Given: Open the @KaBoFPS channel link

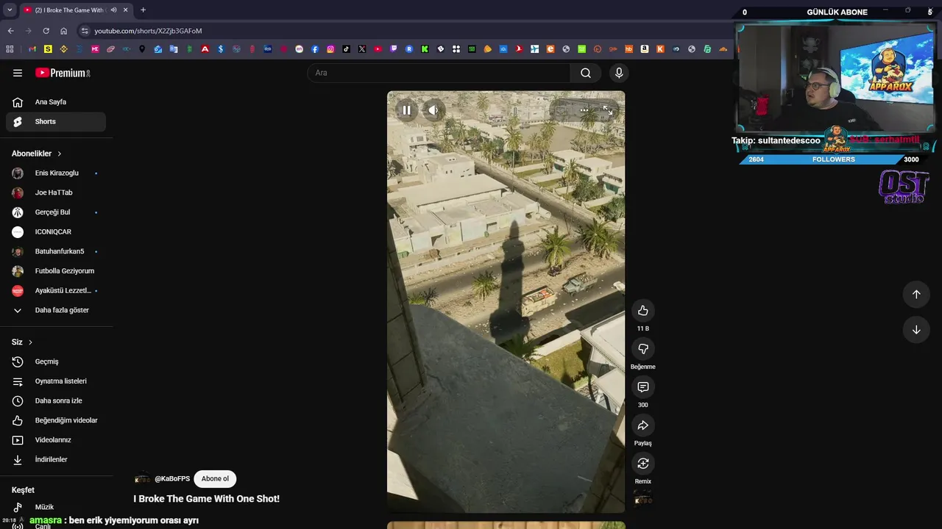Looking at the screenshot, I should coord(172,479).
